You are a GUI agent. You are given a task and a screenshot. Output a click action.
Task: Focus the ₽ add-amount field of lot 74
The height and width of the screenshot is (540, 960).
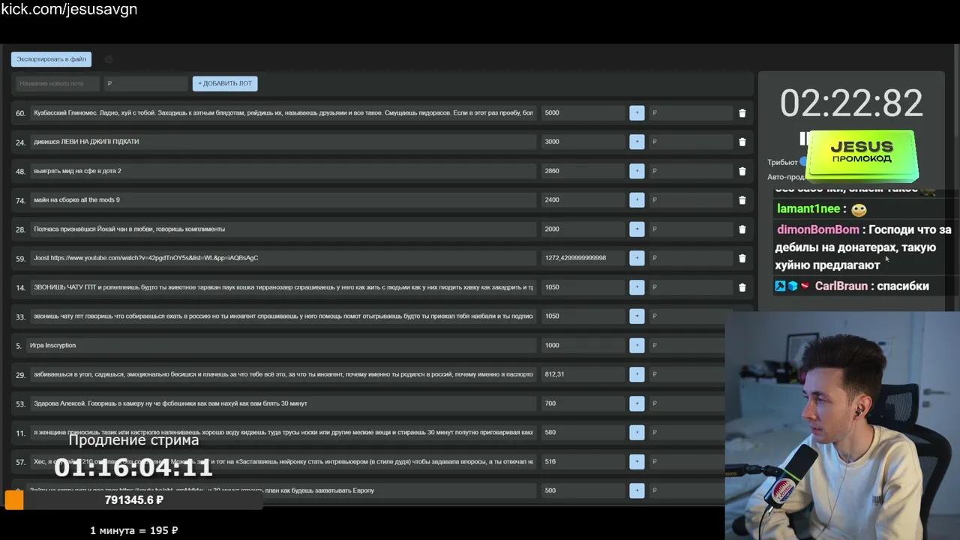691,199
